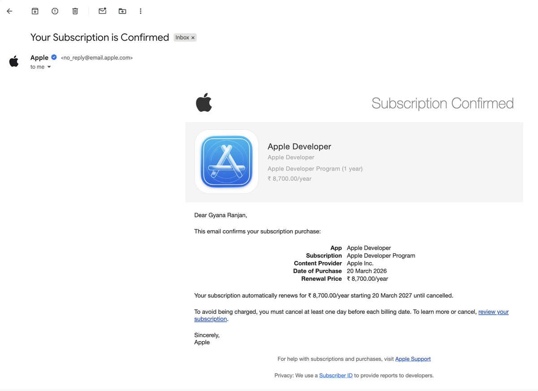Report this email as spam

pos(55,11)
